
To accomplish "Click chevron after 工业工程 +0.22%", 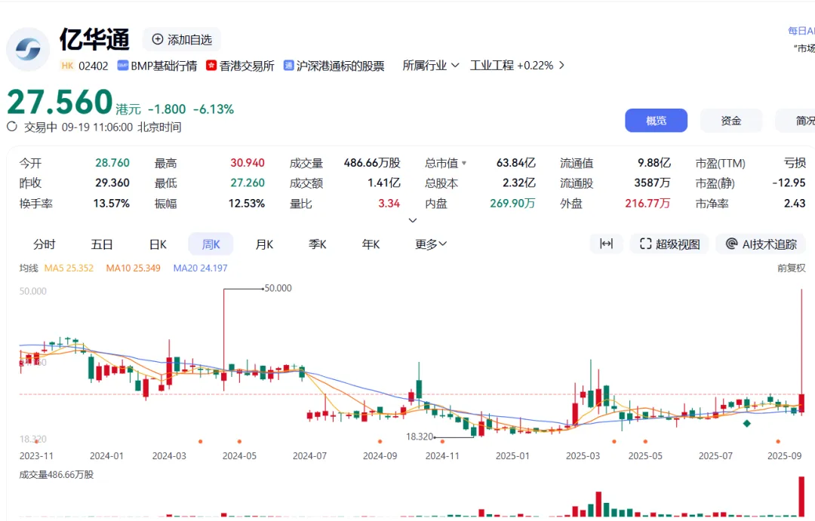I will click(561, 66).
